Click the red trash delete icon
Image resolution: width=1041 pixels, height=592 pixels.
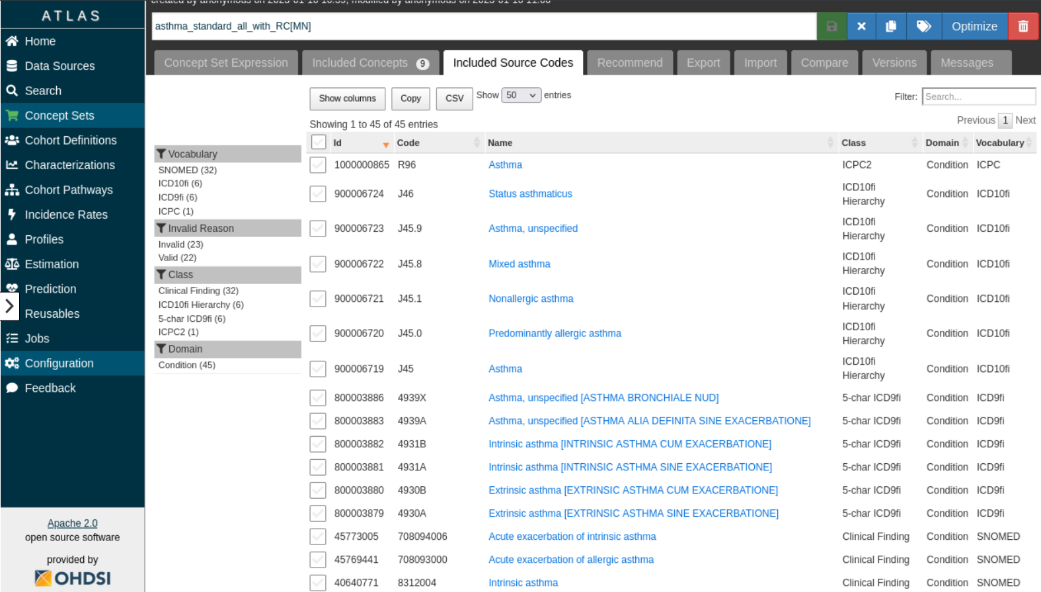coord(1022,26)
